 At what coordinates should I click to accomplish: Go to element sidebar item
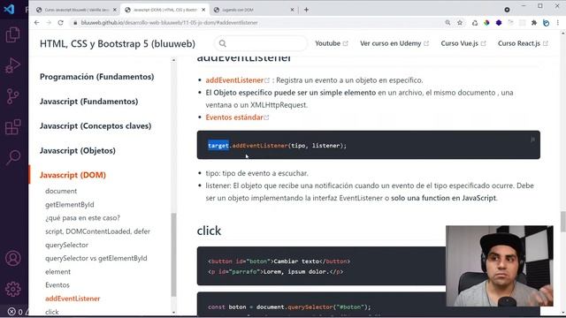(57, 271)
